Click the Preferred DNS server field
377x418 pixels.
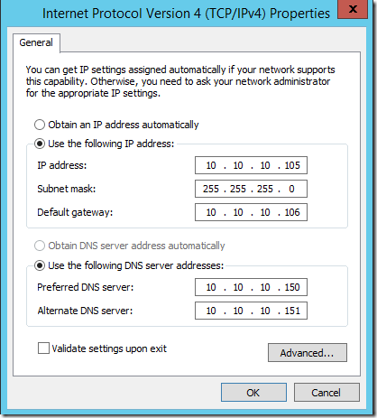tap(251, 287)
